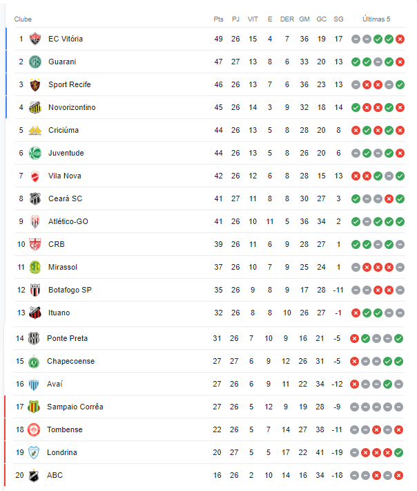This screenshot has width=417, height=491.
Task: Click the Londrina club crest icon
Action: point(34,452)
